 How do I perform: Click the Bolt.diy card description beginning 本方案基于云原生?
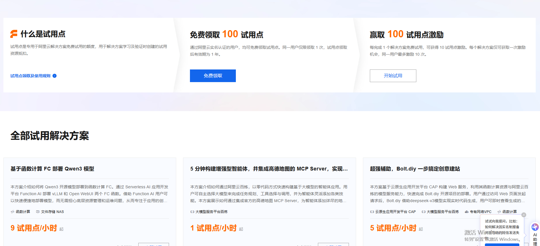pos(449,194)
